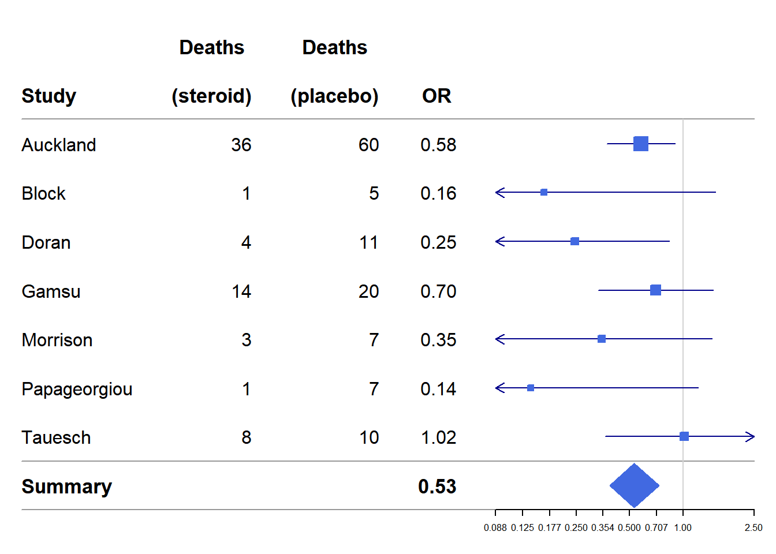Click the Tauesch square marker on the plot
Image resolution: width=776 pixels, height=554 pixels.
click(684, 436)
